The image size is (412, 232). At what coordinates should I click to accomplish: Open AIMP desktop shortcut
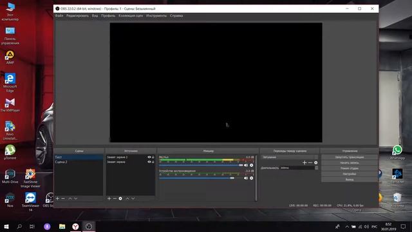click(x=10, y=57)
